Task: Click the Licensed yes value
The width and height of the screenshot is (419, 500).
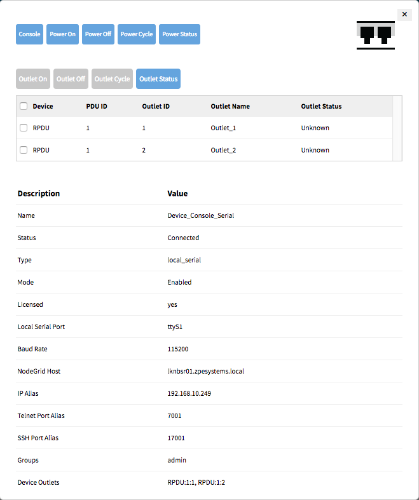Action: (172, 304)
